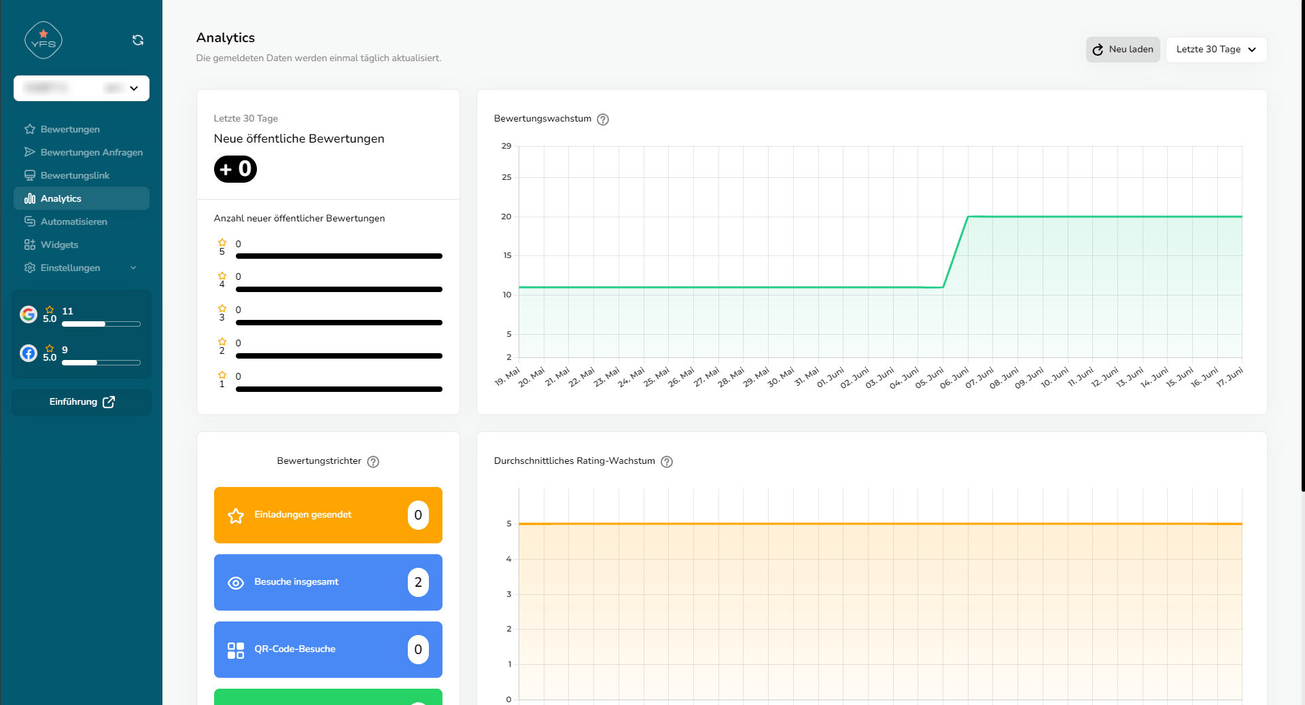Click the Bewertungstrichter help question mark
The image size is (1305, 705).
click(373, 462)
